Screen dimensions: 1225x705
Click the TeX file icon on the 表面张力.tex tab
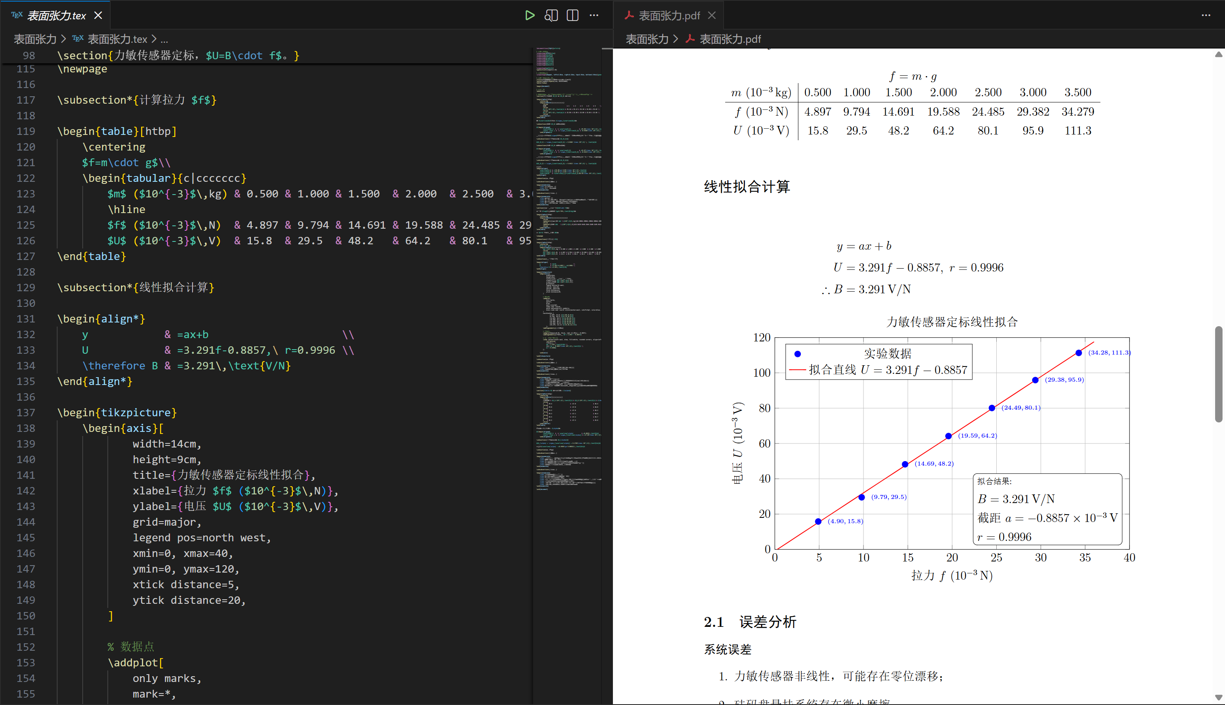(x=16, y=15)
